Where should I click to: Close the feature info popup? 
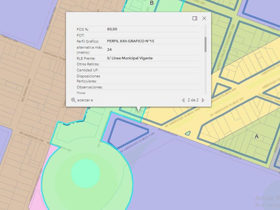pos(204,18)
